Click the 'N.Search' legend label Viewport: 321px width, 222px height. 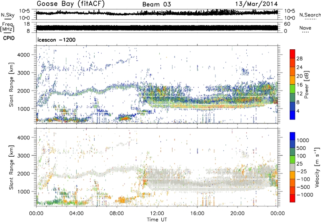point(310,15)
